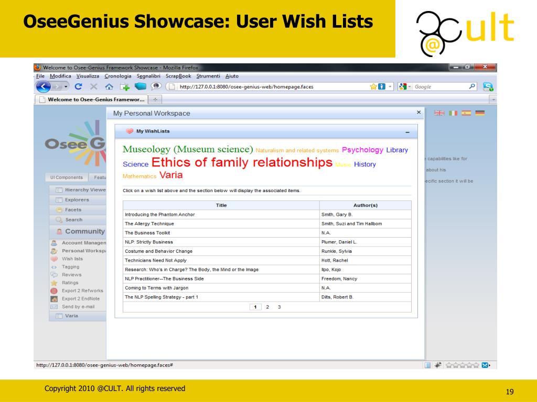
Task: Open Varia section at sidebar bottom
Action: (x=78, y=316)
